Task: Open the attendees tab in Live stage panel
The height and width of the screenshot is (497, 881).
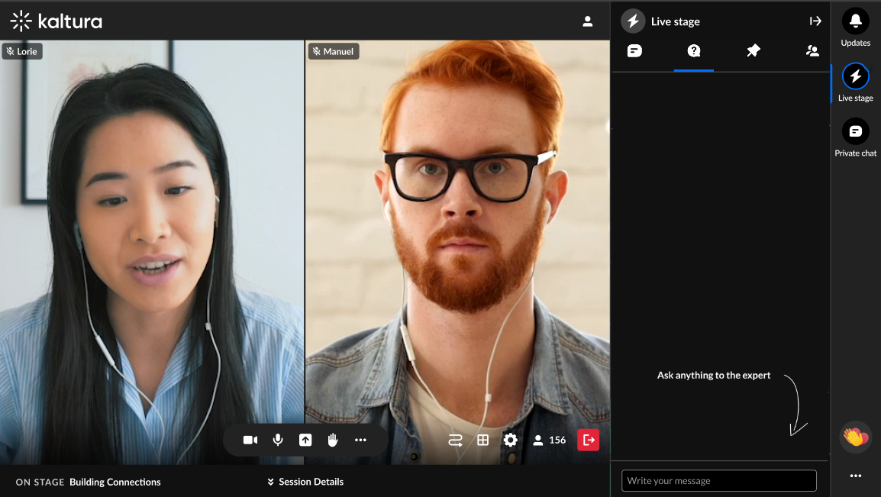Action: pos(812,51)
